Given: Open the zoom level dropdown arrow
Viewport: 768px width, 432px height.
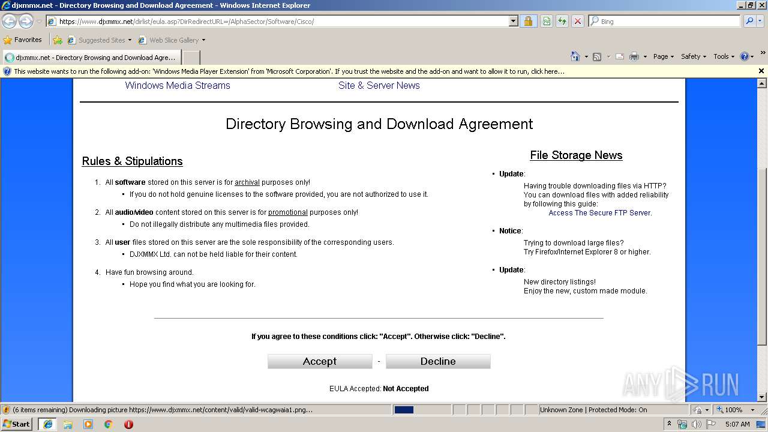Looking at the screenshot, I should [x=752, y=410].
